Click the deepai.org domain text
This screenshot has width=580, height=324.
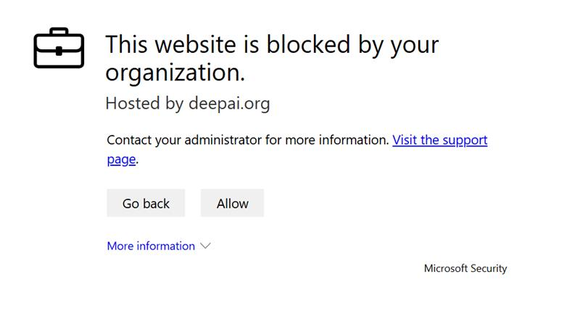(228, 103)
